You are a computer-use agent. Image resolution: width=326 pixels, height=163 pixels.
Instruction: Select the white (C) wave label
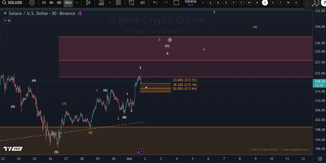167,46
